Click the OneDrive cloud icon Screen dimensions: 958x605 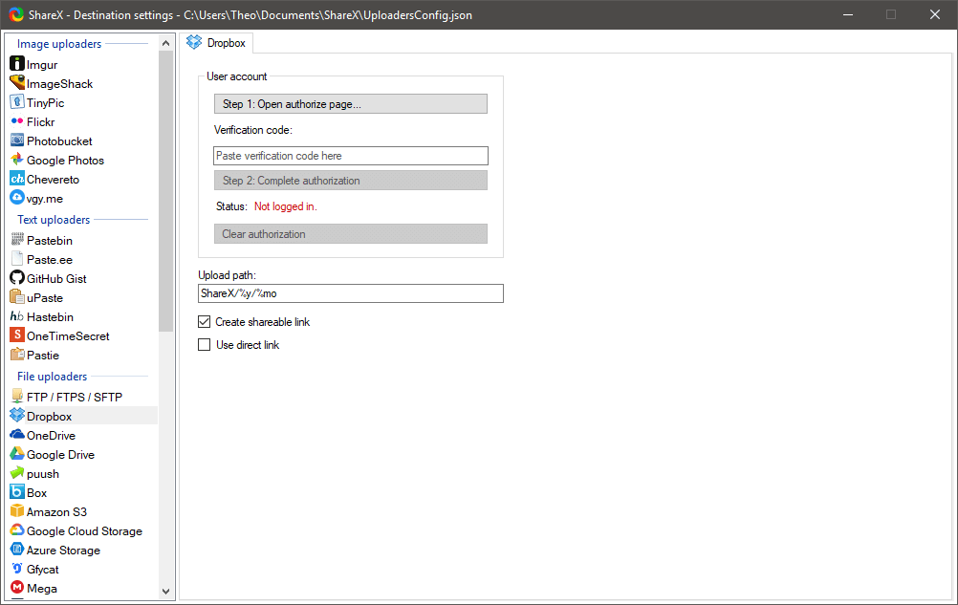(17, 435)
